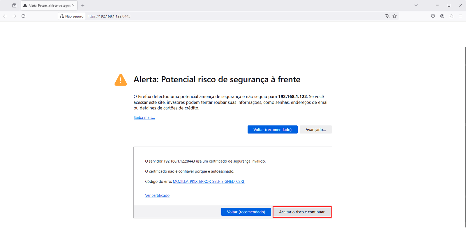
Task: Open a new tab with the plus button
Action: [x=83, y=6]
